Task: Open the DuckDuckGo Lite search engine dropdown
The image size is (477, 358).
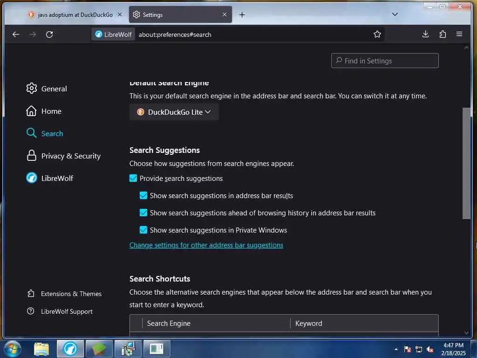Action: [174, 112]
